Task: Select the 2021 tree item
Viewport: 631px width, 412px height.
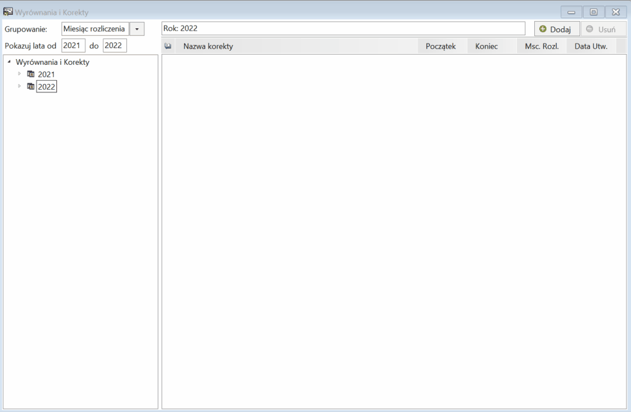Action: [46, 74]
